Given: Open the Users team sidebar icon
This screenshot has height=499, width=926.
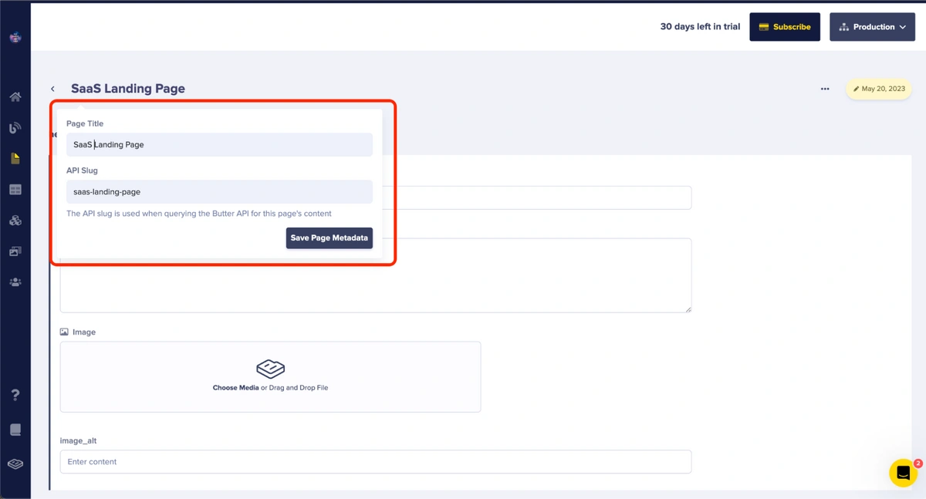Looking at the screenshot, I should tap(15, 282).
